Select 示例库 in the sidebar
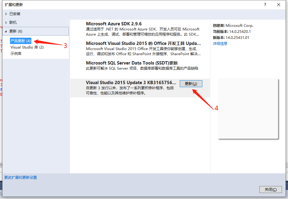The height and width of the screenshot is (199, 288). 16,54
